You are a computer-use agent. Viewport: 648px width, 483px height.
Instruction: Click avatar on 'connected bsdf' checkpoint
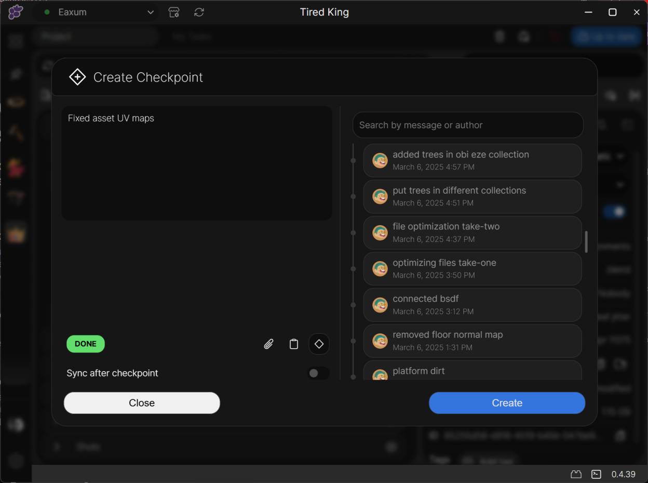coord(380,305)
